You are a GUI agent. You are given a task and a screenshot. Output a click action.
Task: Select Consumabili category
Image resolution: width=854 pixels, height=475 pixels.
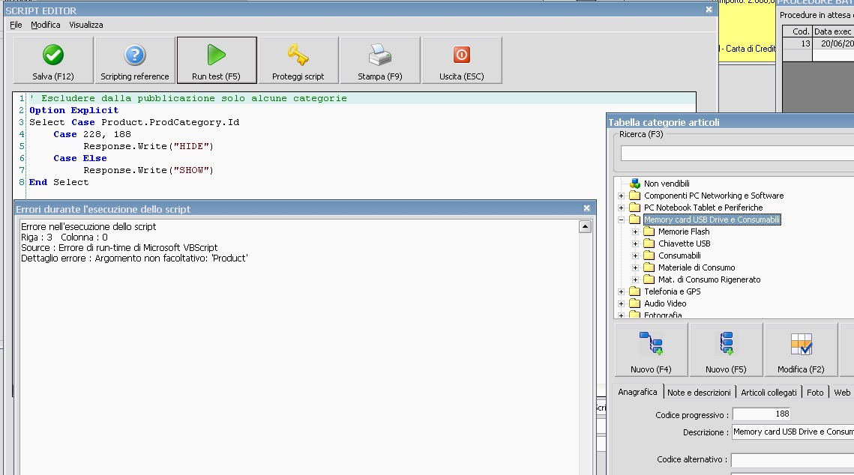pyautogui.click(x=680, y=255)
